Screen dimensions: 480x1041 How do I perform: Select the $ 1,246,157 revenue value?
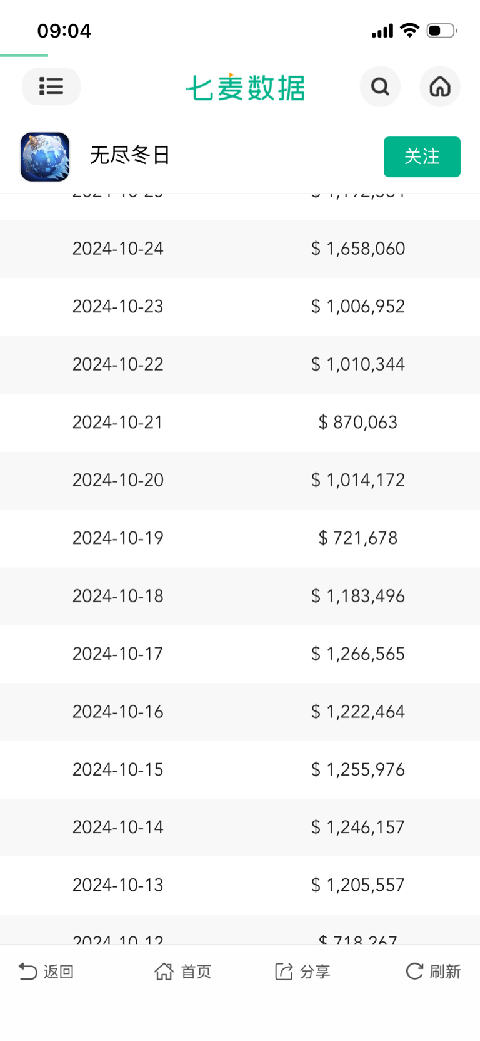click(358, 827)
